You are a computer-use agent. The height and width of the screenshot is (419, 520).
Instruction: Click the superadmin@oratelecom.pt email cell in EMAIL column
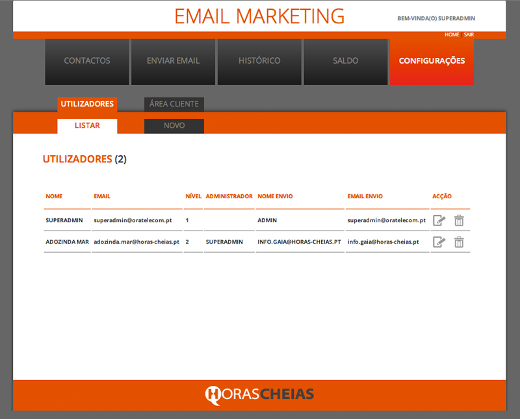[133, 220]
